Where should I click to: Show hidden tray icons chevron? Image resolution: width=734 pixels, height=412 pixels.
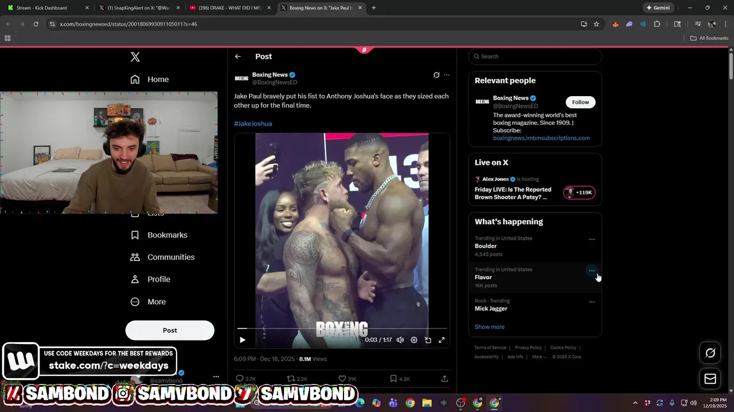(635, 403)
